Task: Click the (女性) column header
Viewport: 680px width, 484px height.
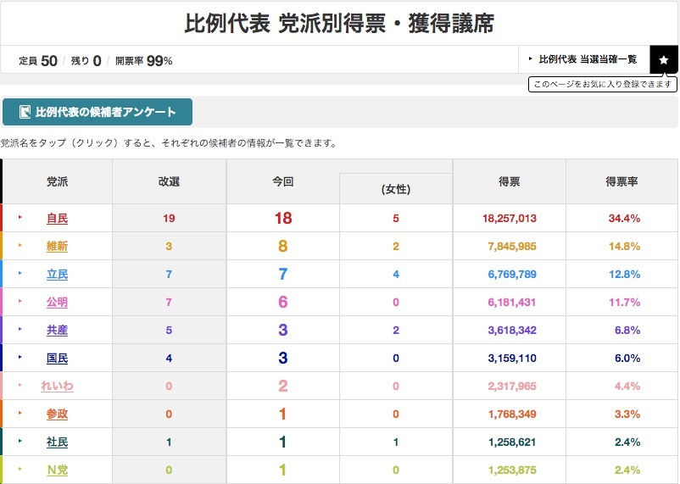Action: [396, 189]
